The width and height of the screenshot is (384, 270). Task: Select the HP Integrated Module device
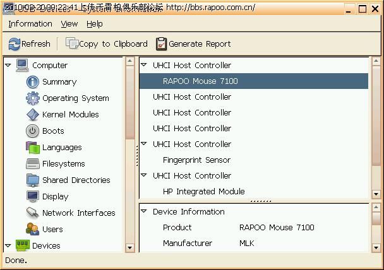204,192
